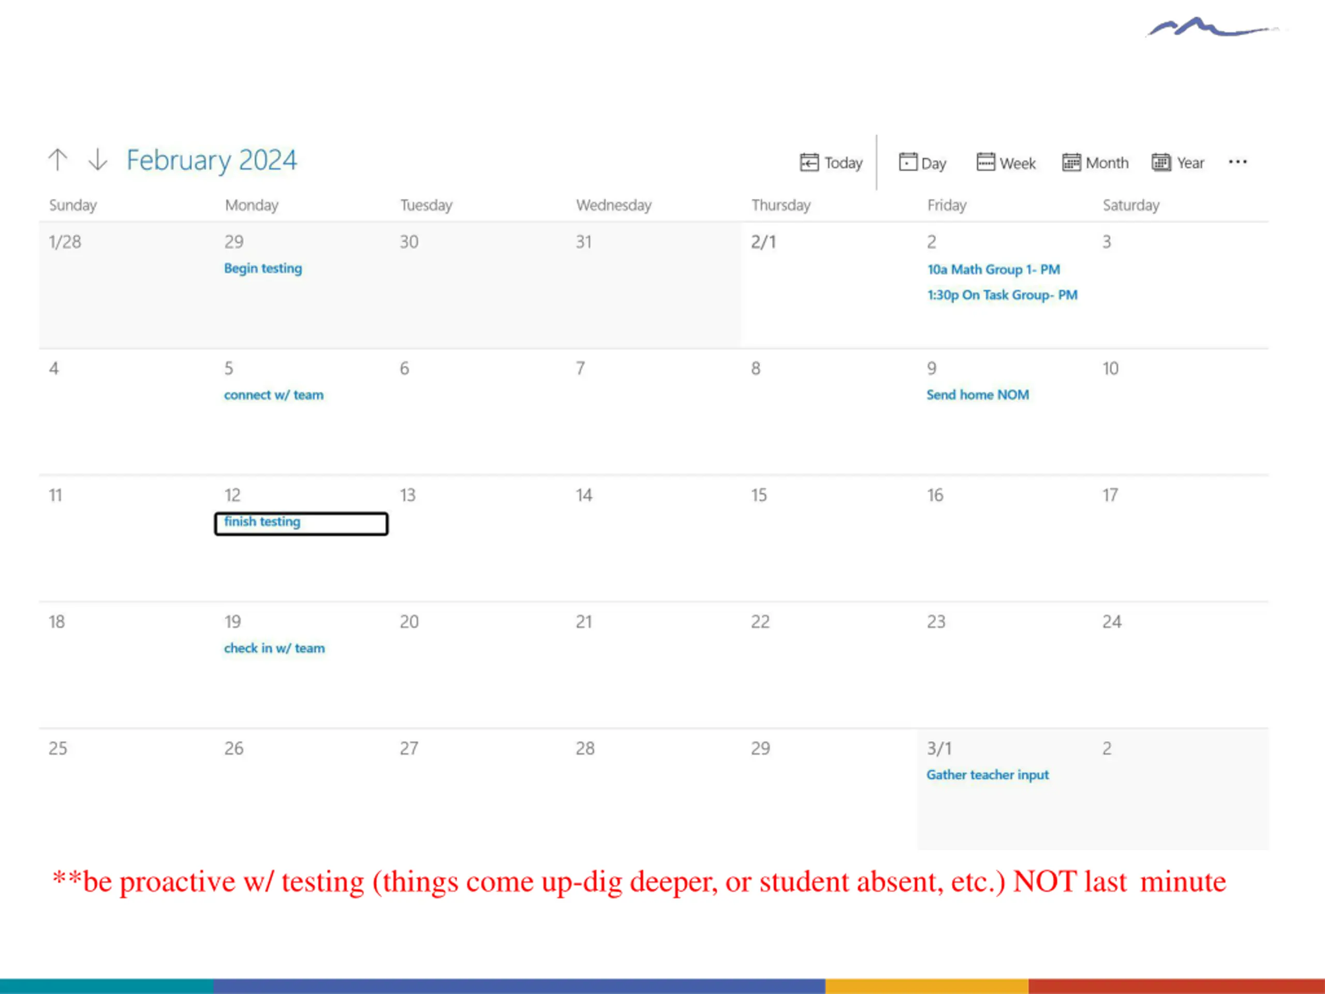Select date number 12
This screenshot has width=1325, height=994.
coord(232,495)
